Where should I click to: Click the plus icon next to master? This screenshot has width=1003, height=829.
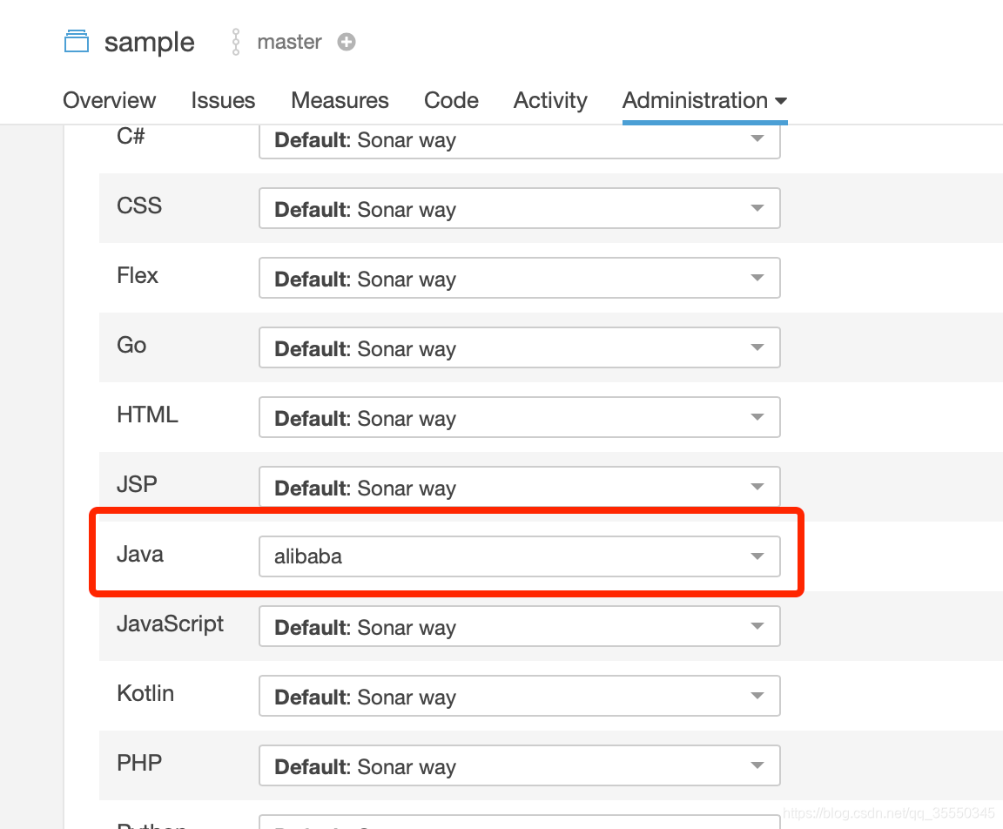347,42
